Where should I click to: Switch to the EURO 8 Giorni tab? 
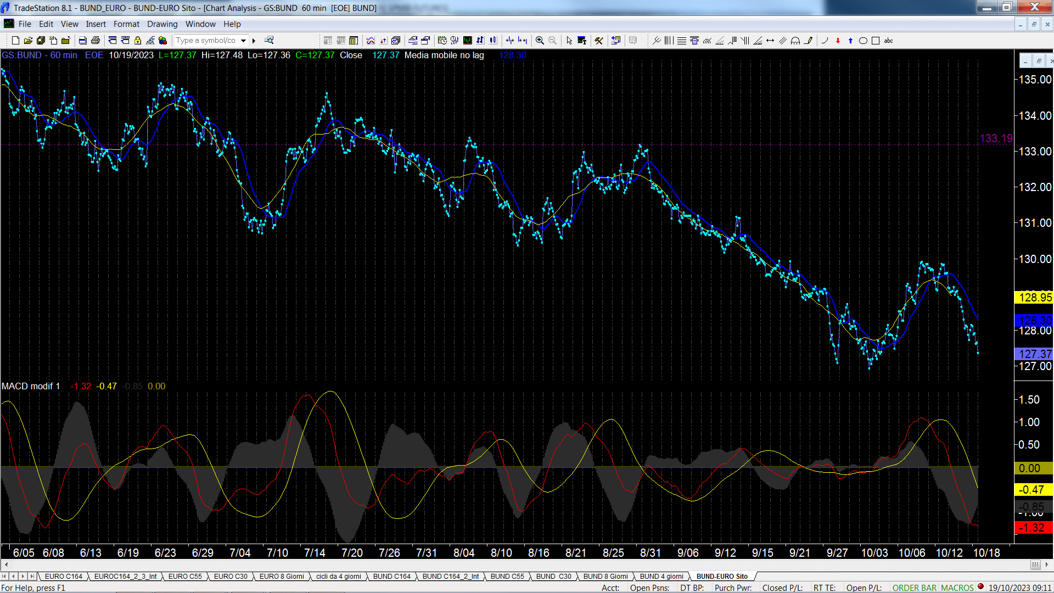(x=282, y=576)
